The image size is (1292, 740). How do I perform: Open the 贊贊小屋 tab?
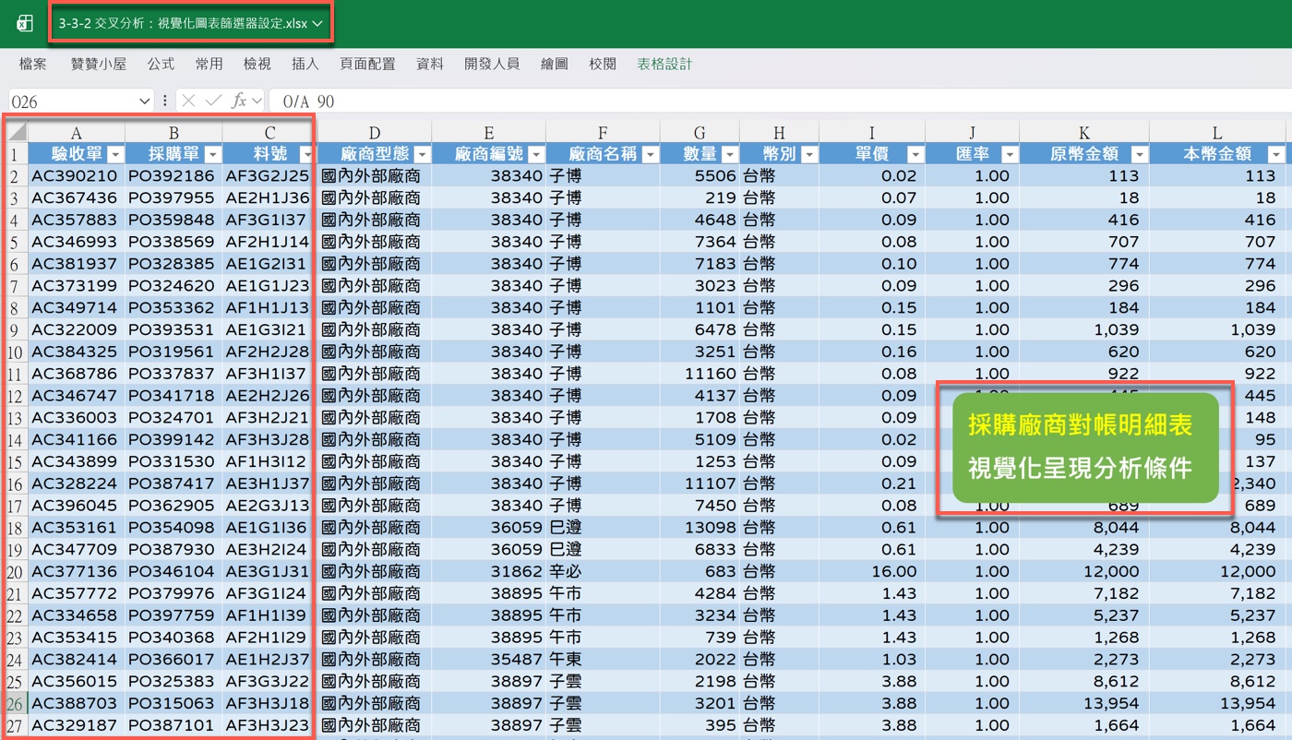click(x=98, y=64)
